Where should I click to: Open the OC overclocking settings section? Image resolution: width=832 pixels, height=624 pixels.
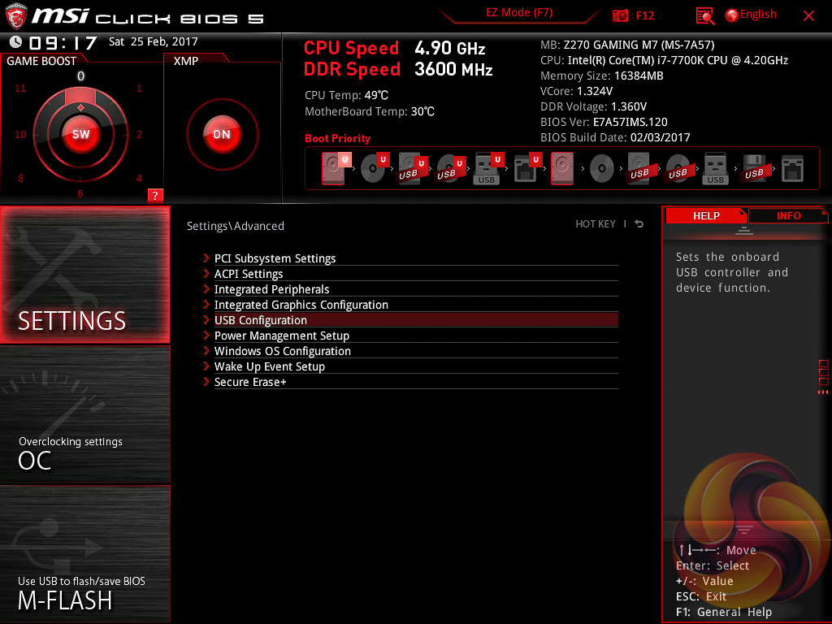(x=84, y=415)
